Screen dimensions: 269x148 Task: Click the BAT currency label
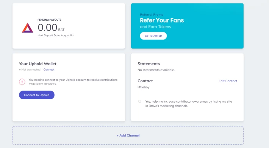61,30
